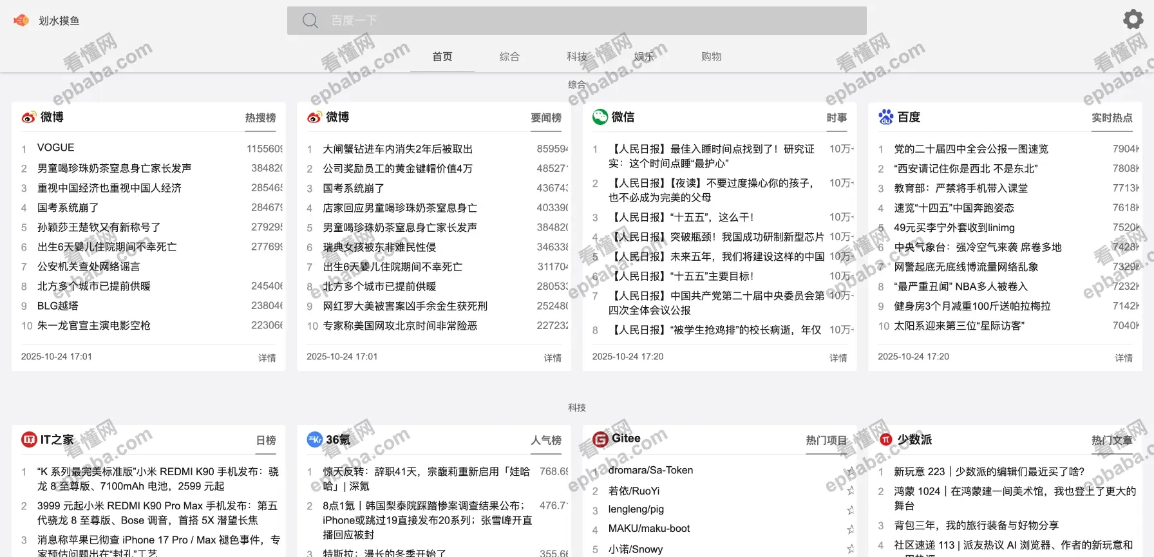1154x557 pixels.
Task: Open 惊天反转 宗馥莉 article
Action: pyautogui.click(x=426, y=479)
